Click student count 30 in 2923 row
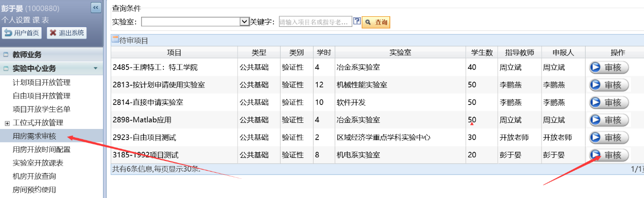 click(x=472, y=138)
